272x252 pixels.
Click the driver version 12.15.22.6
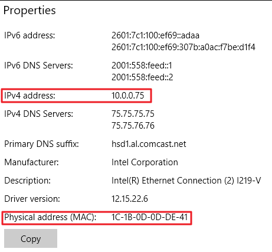(130, 199)
